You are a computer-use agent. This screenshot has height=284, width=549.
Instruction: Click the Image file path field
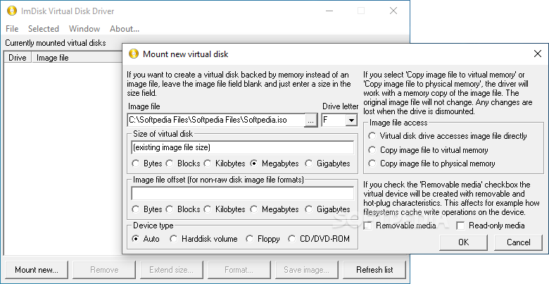[216, 120]
